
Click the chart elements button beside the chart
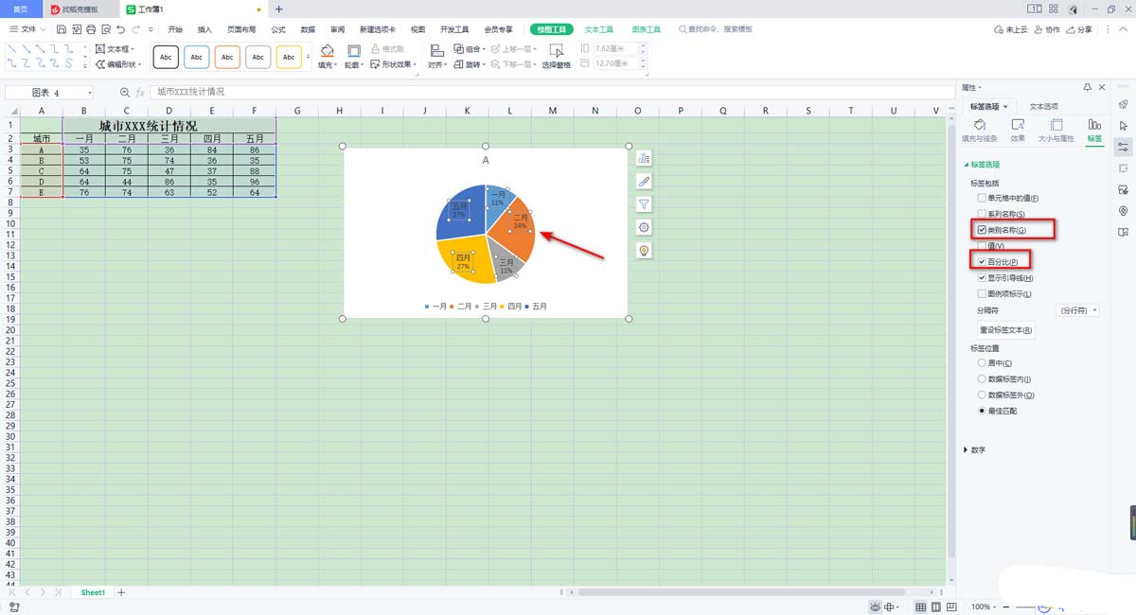coord(644,157)
